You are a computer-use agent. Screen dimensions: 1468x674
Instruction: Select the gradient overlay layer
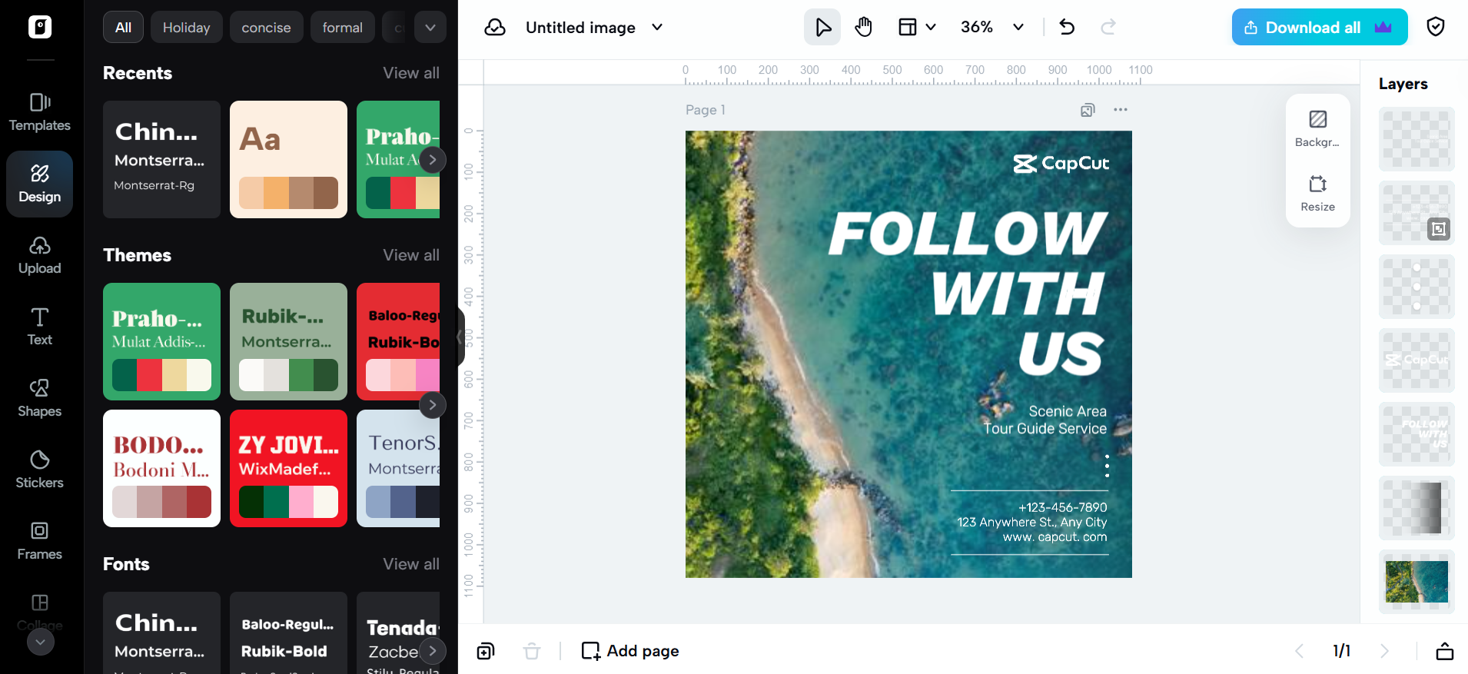tap(1417, 508)
